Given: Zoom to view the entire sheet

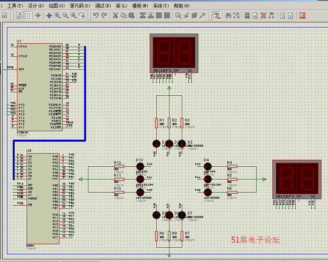Looking at the screenshot, I should click(74, 15).
